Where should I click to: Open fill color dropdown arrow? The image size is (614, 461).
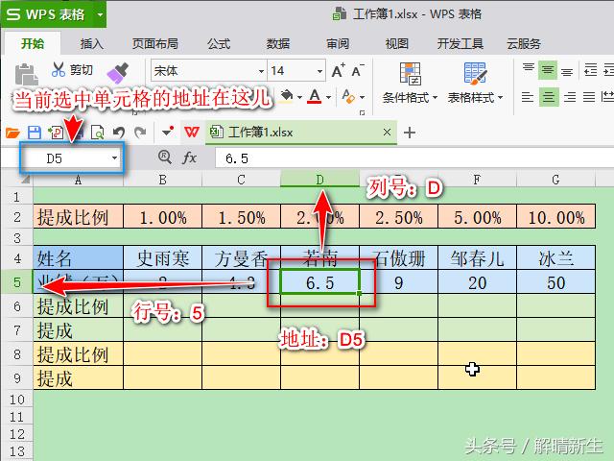(299, 97)
